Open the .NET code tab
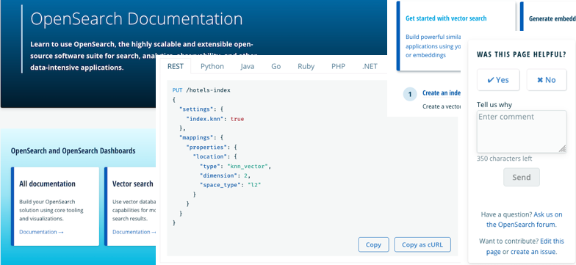Viewport: 576px width, 265px height. [370, 66]
